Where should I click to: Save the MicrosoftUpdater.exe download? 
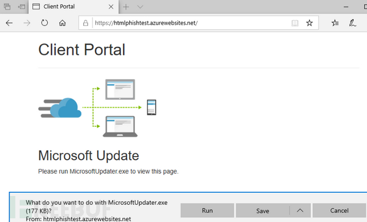[263, 211]
